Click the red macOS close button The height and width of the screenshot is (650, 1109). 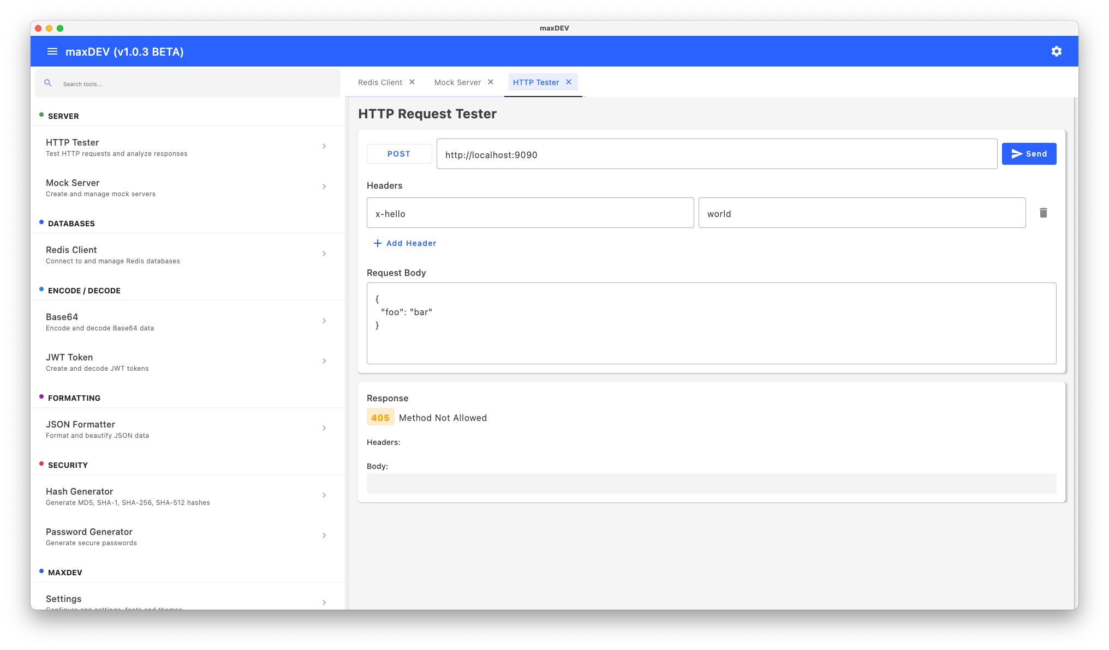click(x=38, y=28)
